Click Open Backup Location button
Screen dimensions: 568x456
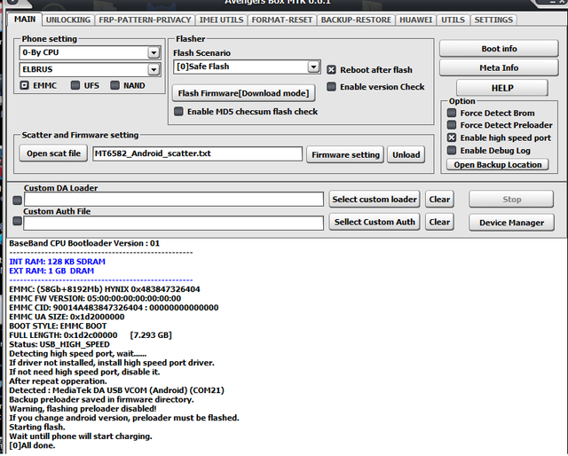[x=497, y=165]
